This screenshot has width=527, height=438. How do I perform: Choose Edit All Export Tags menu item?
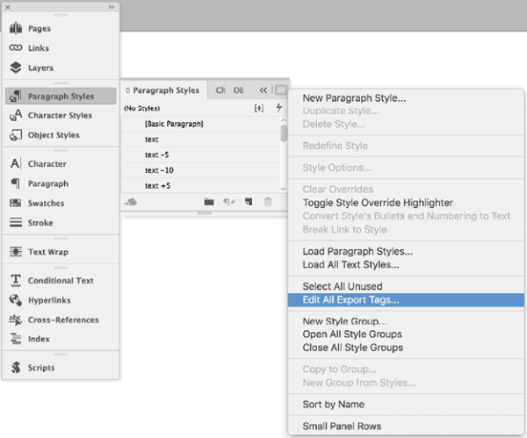pyautogui.click(x=350, y=300)
